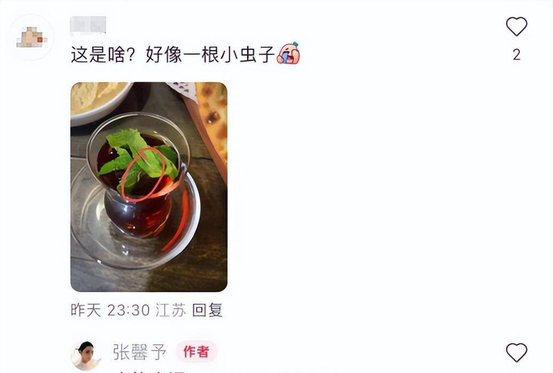This screenshot has width=553, height=373.
Task: Tap the crying emoji in comment
Action: [x=289, y=53]
